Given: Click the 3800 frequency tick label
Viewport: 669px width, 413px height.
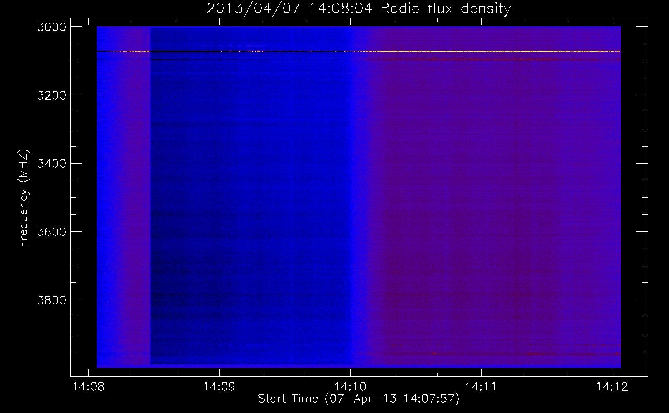Looking at the screenshot, I should point(51,299).
